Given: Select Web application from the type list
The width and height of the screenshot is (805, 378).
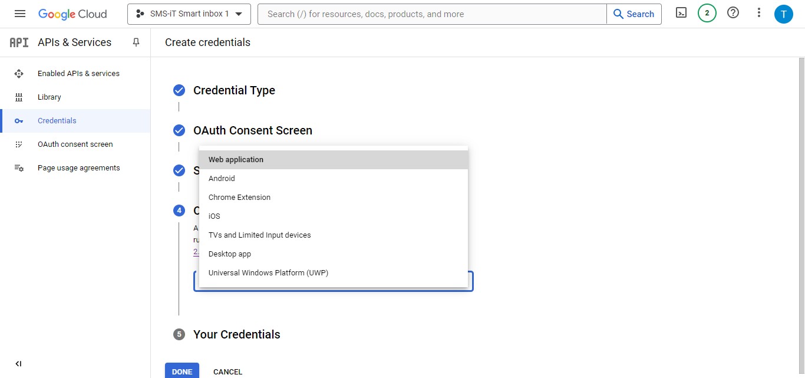Looking at the screenshot, I should click(236, 159).
